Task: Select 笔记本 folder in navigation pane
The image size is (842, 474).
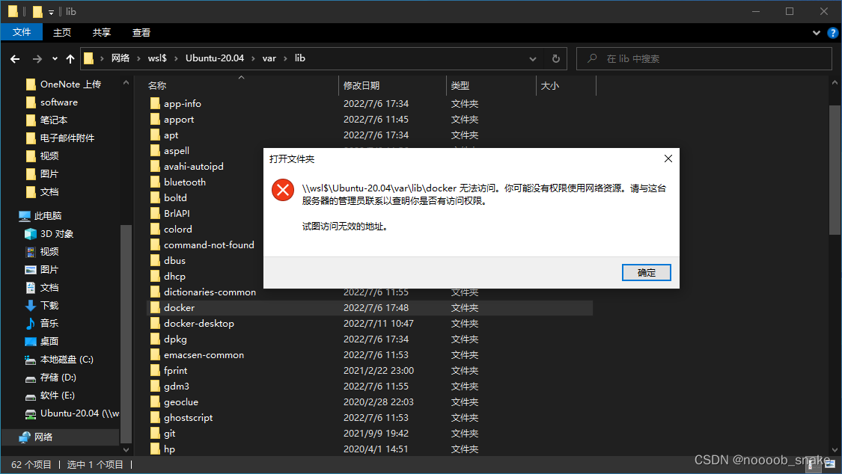Action: click(54, 120)
